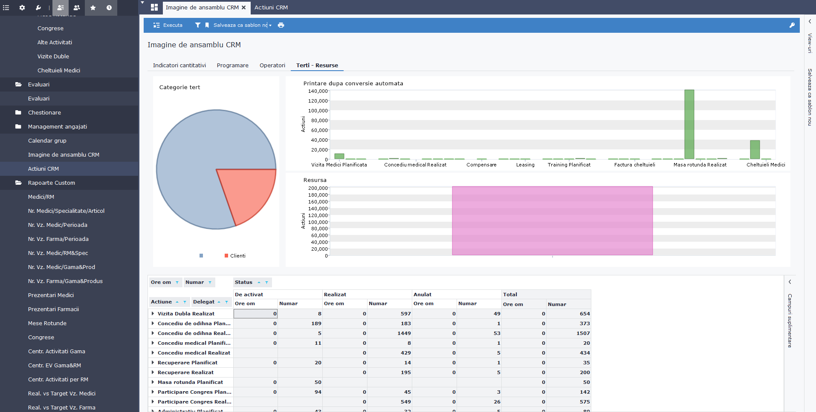This screenshot has width=816, height=412.
Task: Open the favorites star icon
Action: [x=93, y=8]
